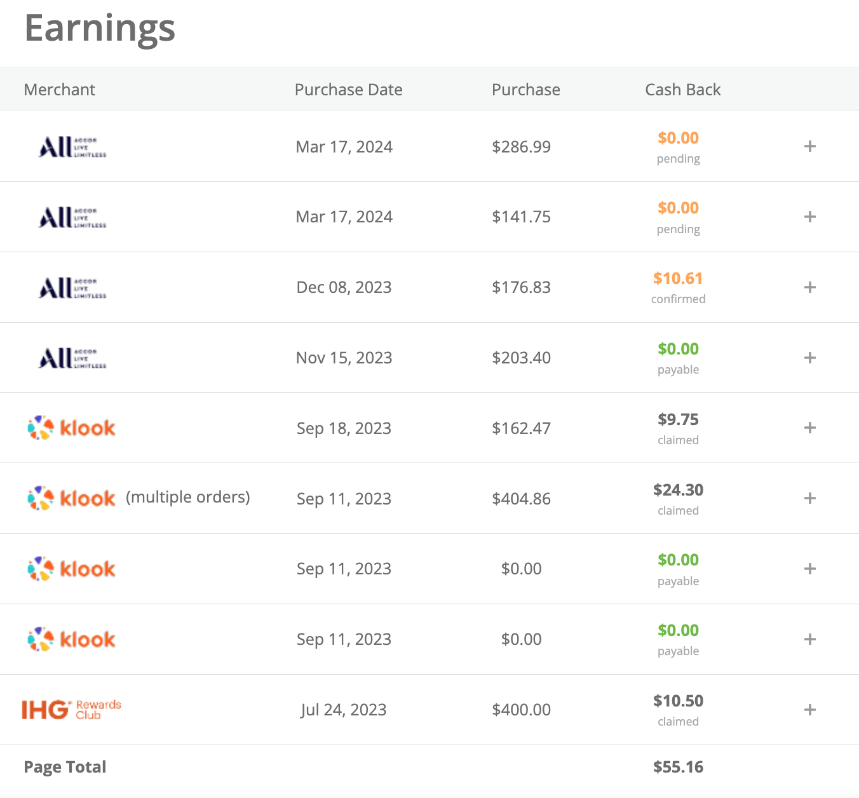
Task: Click the Cash Back column header
Action: tap(683, 90)
